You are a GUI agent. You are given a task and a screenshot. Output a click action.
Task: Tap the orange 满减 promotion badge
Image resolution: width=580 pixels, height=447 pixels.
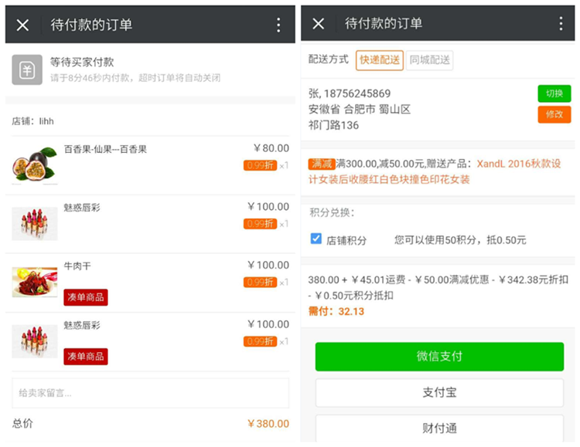pyautogui.click(x=321, y=164)
